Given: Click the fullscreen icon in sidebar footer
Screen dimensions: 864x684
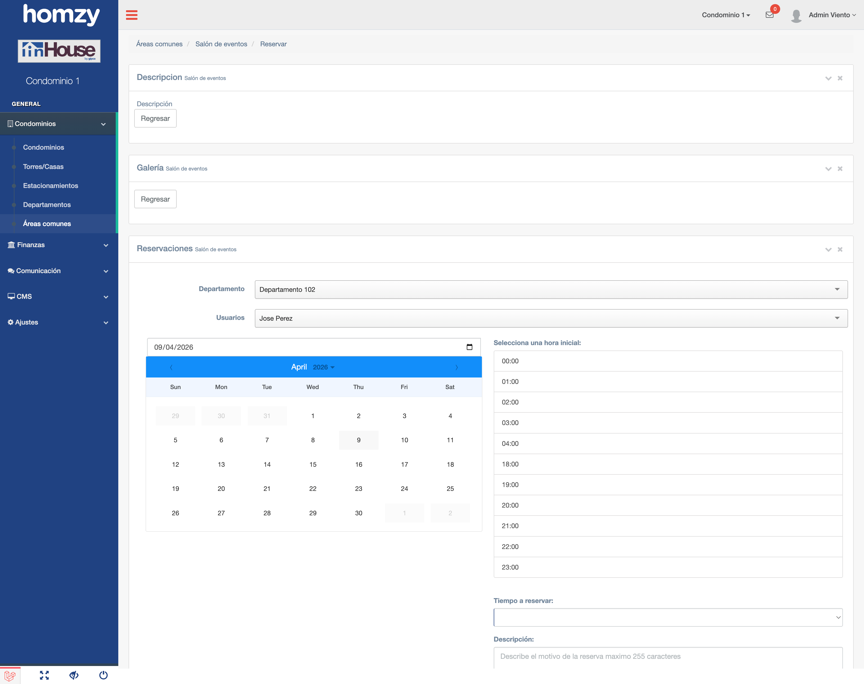Looking at the screenshot, I should [x=44, y=675].
